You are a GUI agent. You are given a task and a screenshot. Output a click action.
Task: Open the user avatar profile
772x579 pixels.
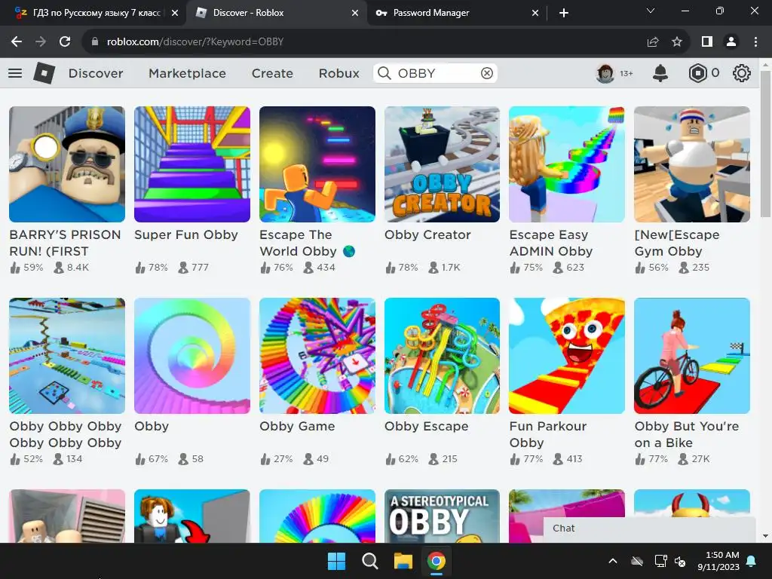click(605, 73)
